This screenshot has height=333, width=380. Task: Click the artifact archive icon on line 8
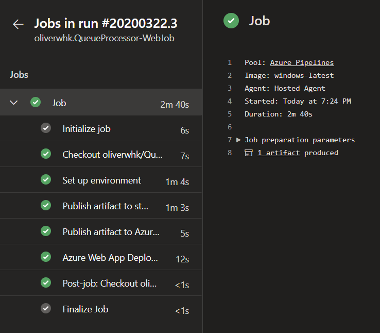point(249,153)
